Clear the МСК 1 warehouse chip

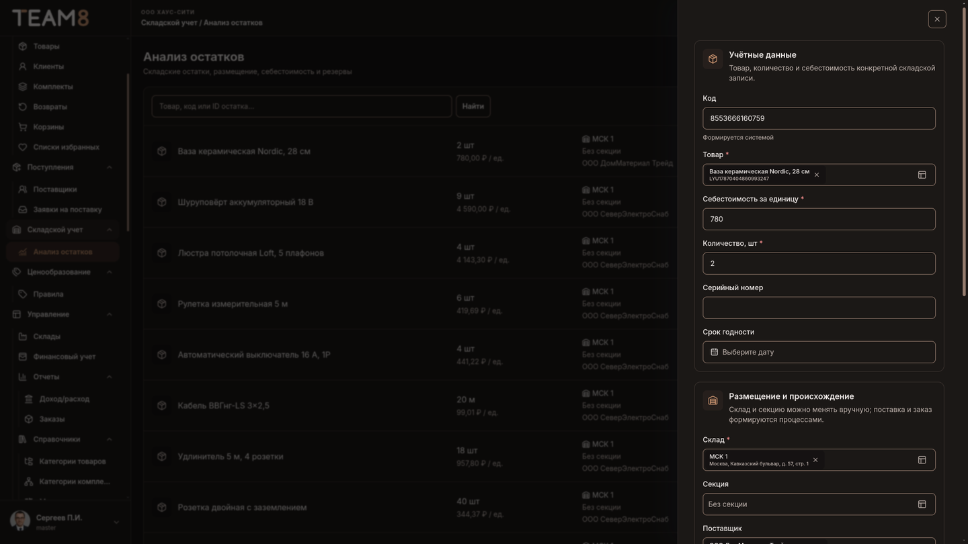pyautogui.click(x=815, y=460)
